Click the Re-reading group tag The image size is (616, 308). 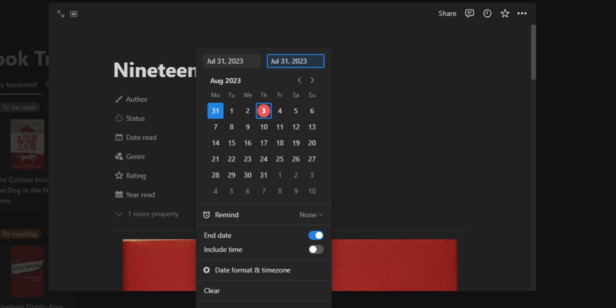20,234
